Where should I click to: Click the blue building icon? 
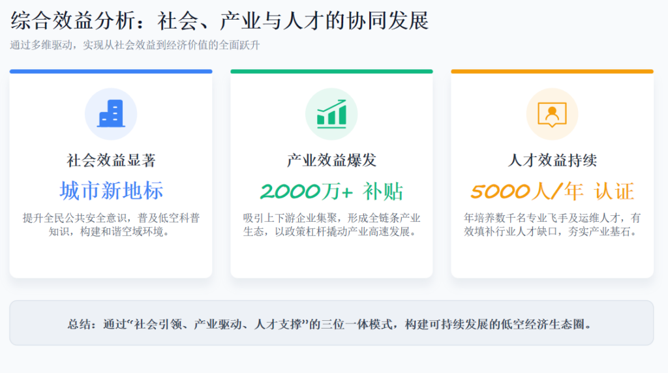[111, 114]
